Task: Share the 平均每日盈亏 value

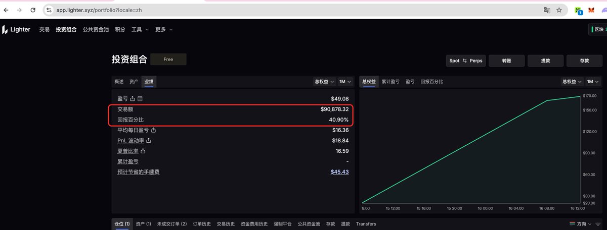Action: coord(153,130)
